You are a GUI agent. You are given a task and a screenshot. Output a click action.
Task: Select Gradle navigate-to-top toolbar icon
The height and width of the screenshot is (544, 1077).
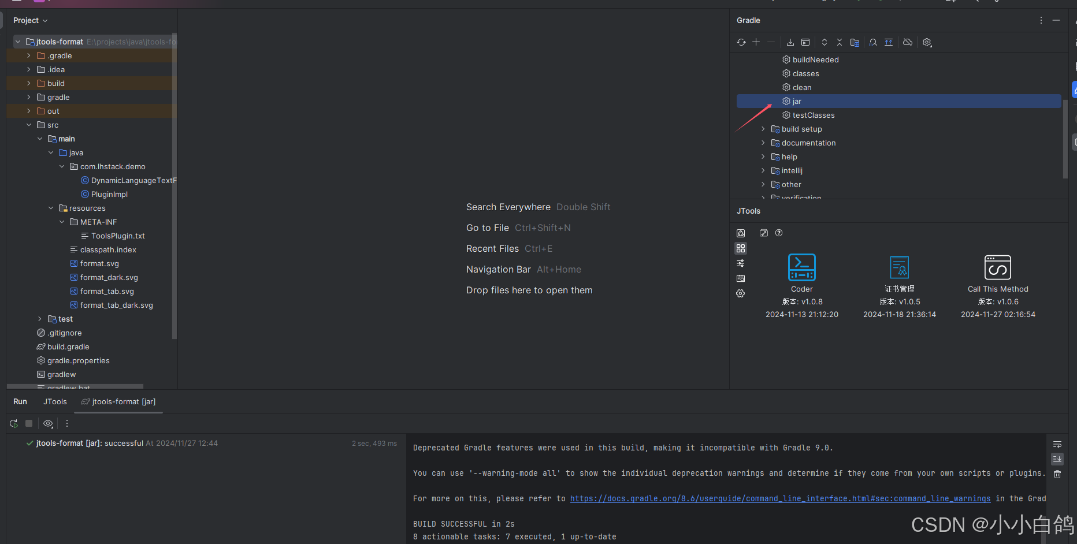pos(889,42)
